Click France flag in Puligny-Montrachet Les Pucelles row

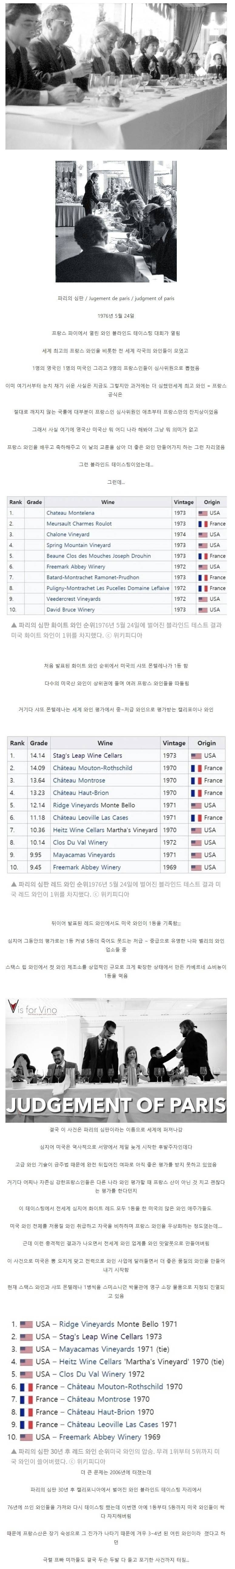(203, 588)
